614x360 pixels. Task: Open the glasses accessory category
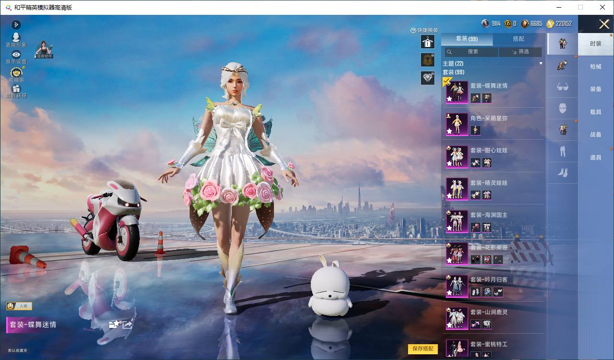[562, 87]
